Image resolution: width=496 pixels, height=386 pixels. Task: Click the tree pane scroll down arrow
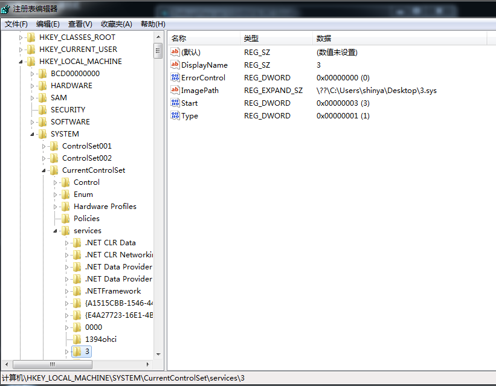coord(158,355)
